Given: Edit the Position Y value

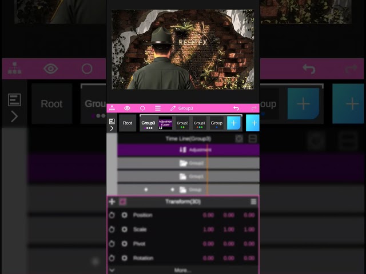Looking at the screenshot, I should 229,215.
